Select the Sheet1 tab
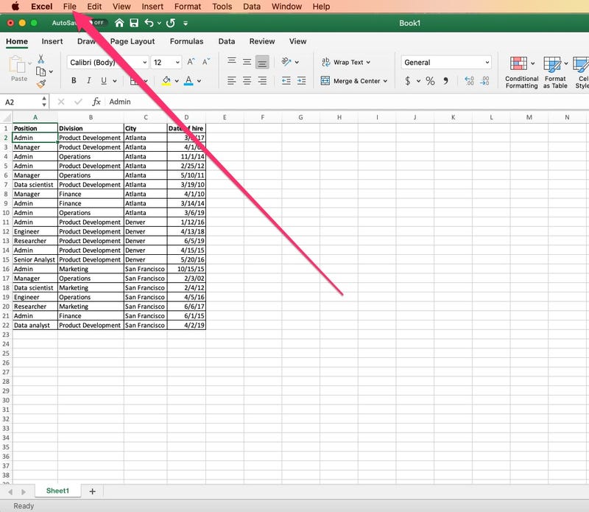 [x=57, y=491]
